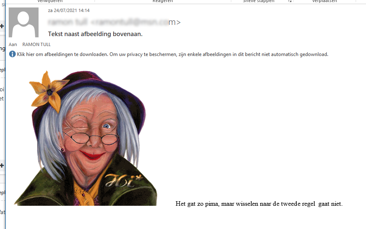Screen dimensions: 366x229
Task: Click the winking lady image in the email
Action: [x=85, y=138]
